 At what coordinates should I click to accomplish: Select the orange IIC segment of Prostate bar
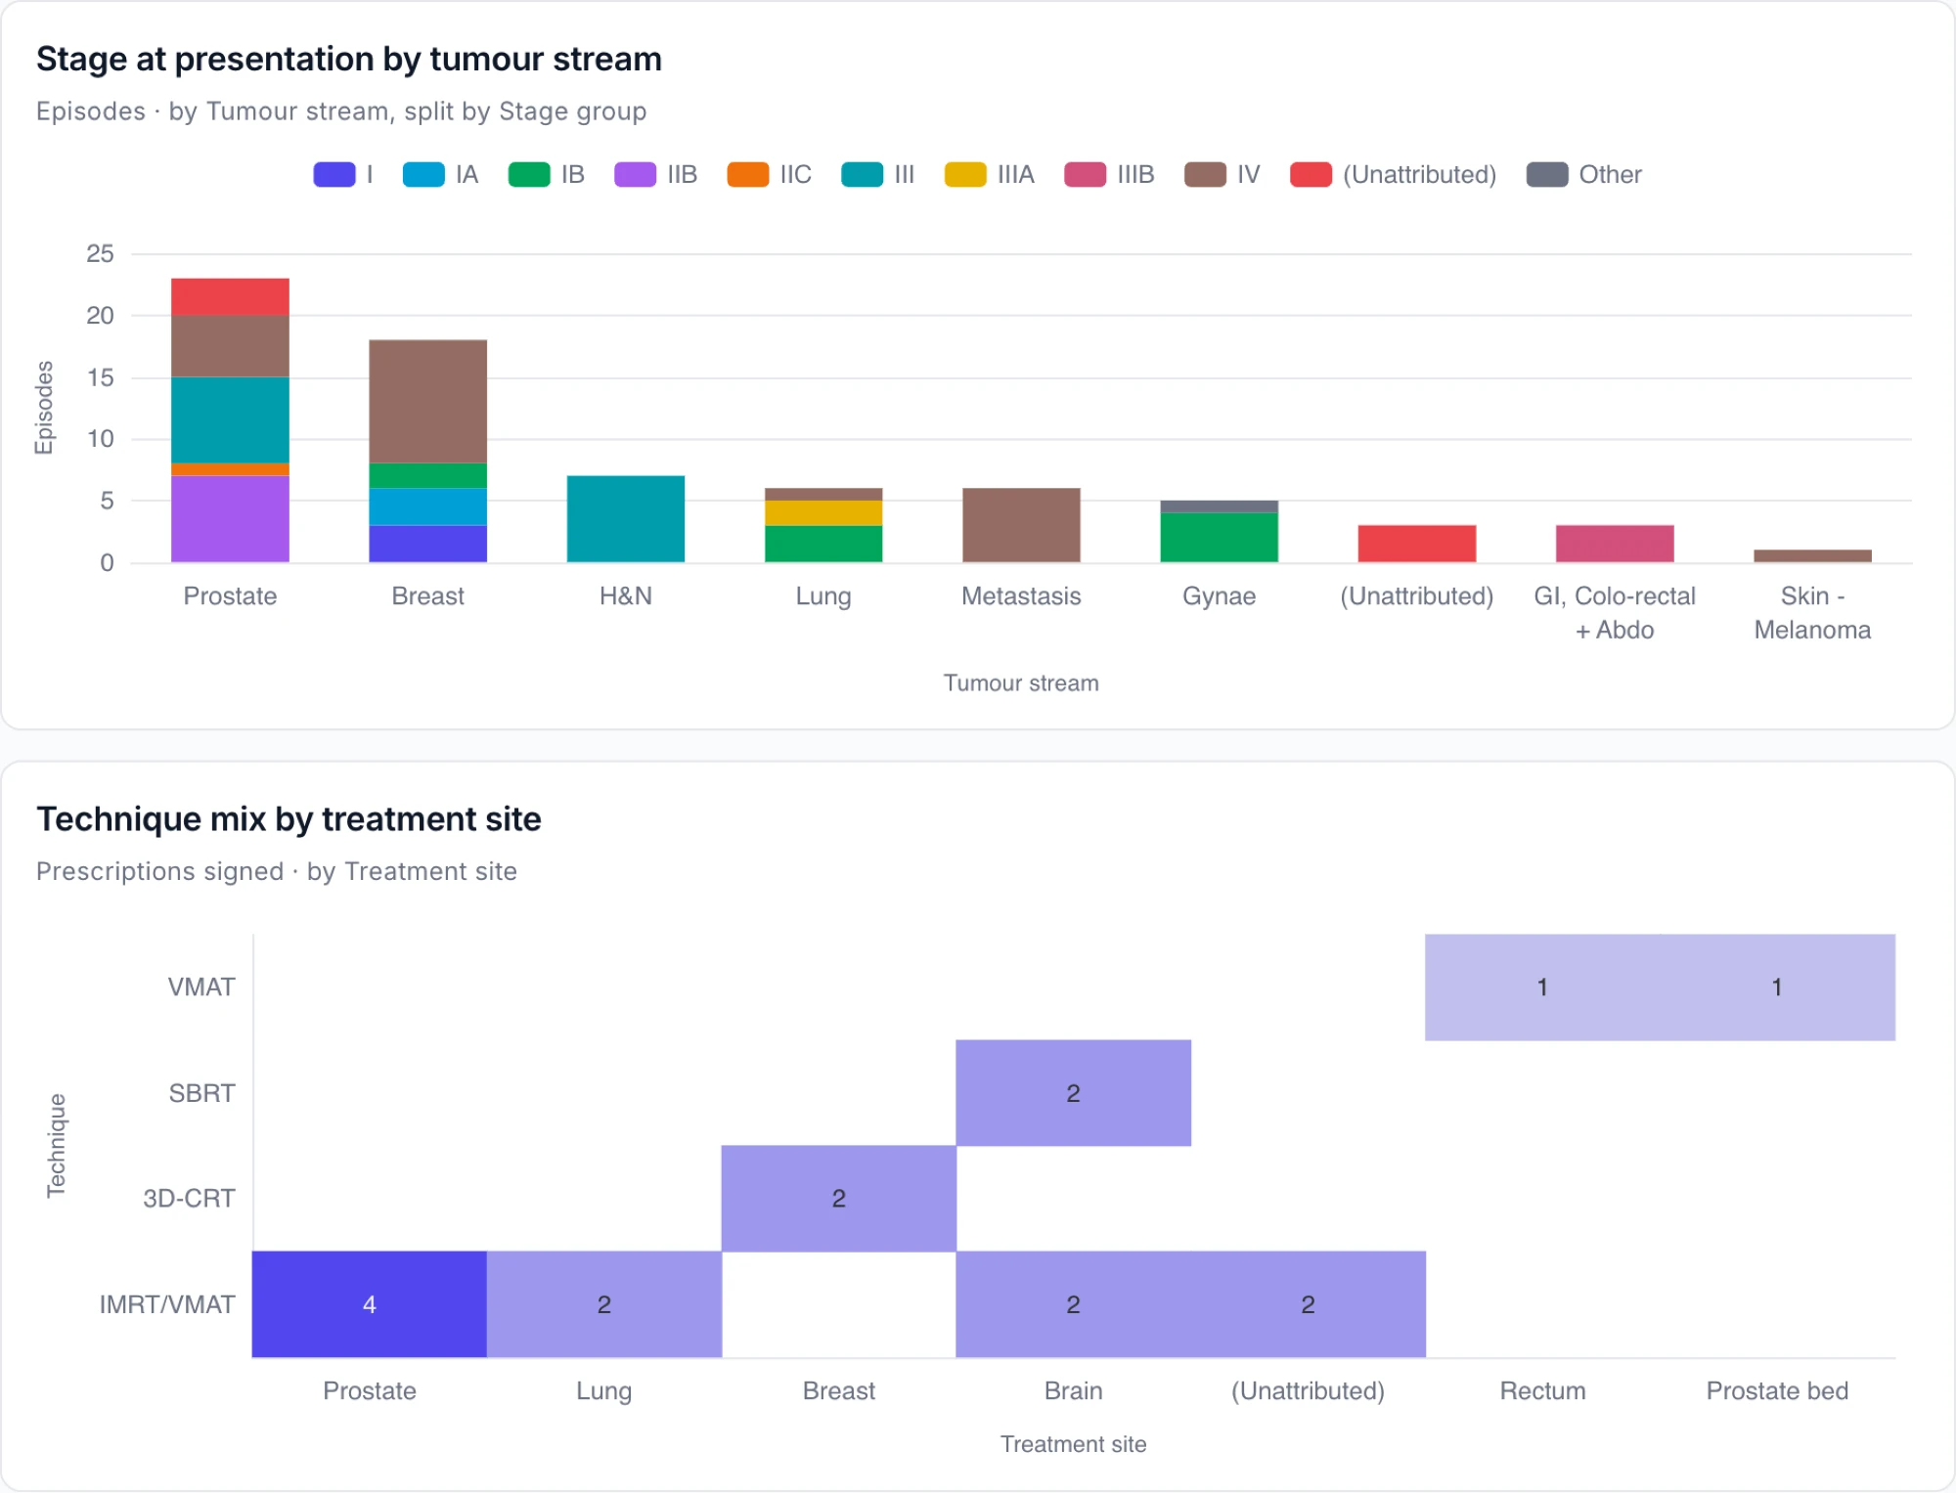pyautogui.click(x=230, y=469)
